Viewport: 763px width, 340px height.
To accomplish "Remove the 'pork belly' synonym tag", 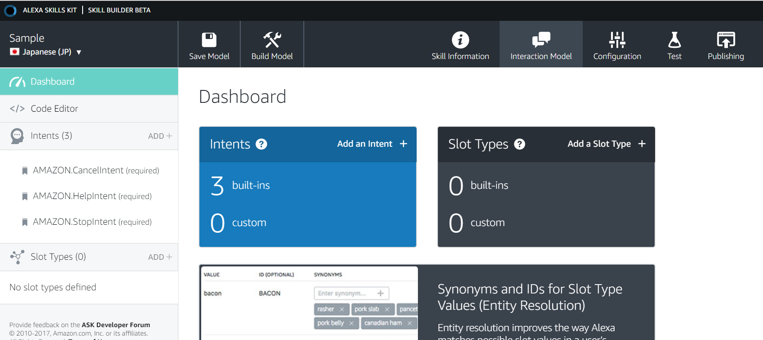I will pos(351,323).
